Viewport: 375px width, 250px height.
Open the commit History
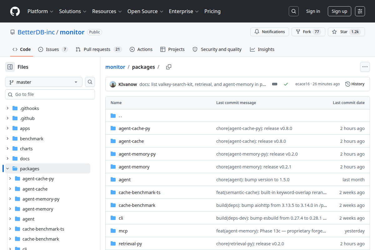355,84
